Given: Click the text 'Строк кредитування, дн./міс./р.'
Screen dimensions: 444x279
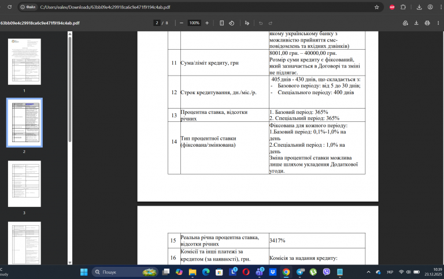Looking at the screenshot, I should coord(219,92).
